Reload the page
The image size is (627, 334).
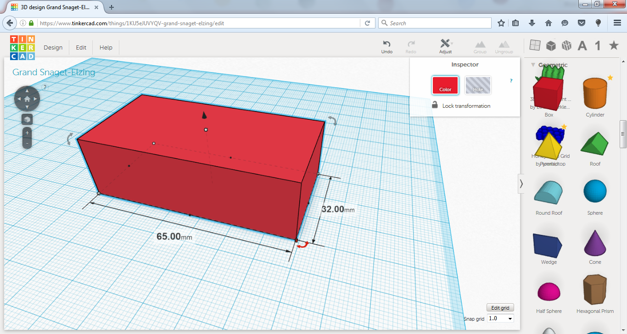pyautogui.click(x=367, y=23)
